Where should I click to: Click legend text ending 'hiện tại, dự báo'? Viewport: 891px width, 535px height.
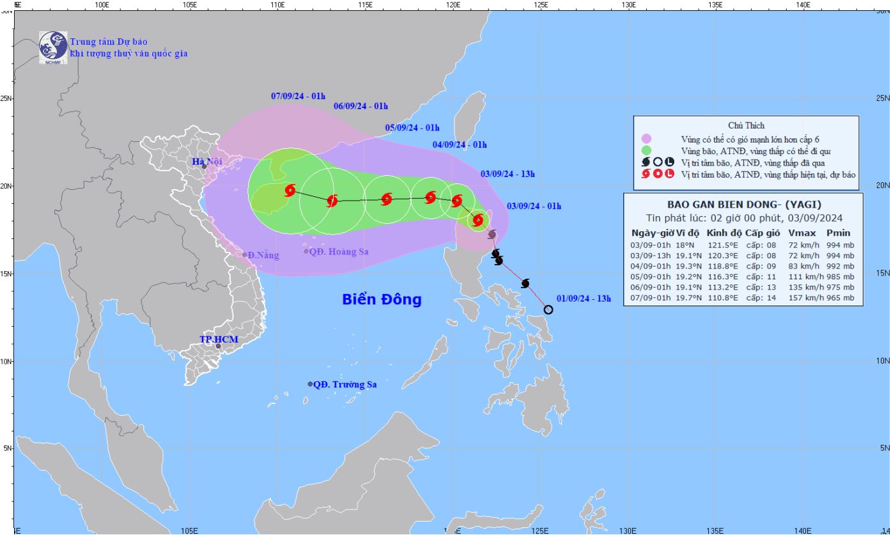[769, 174]
